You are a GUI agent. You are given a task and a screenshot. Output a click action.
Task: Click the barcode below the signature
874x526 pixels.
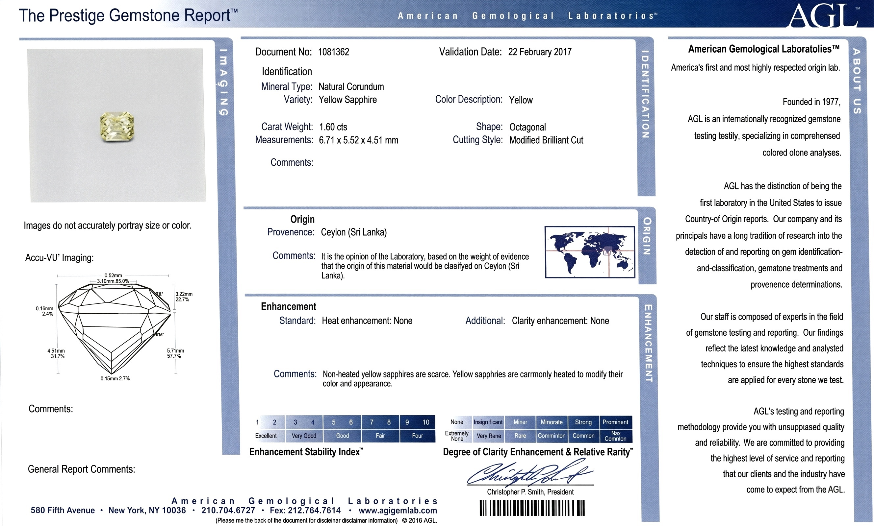532,508
